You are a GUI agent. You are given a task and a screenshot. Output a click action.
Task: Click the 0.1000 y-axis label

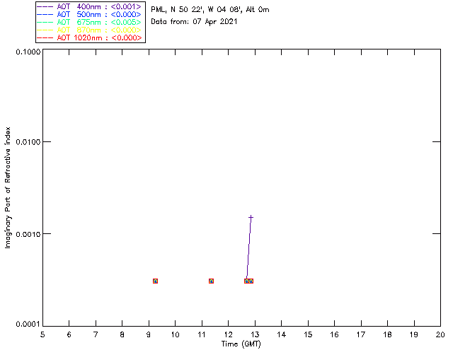tap(28, 52)
